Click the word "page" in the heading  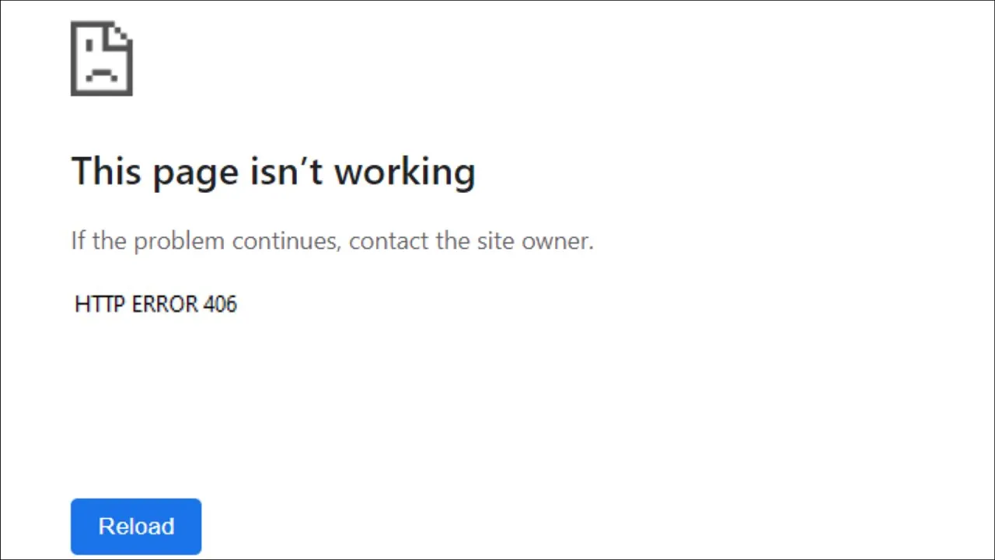coord(195,174)
